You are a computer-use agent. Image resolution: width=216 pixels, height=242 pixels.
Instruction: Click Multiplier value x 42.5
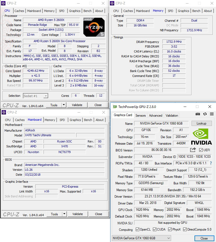[x=36, y=76]
